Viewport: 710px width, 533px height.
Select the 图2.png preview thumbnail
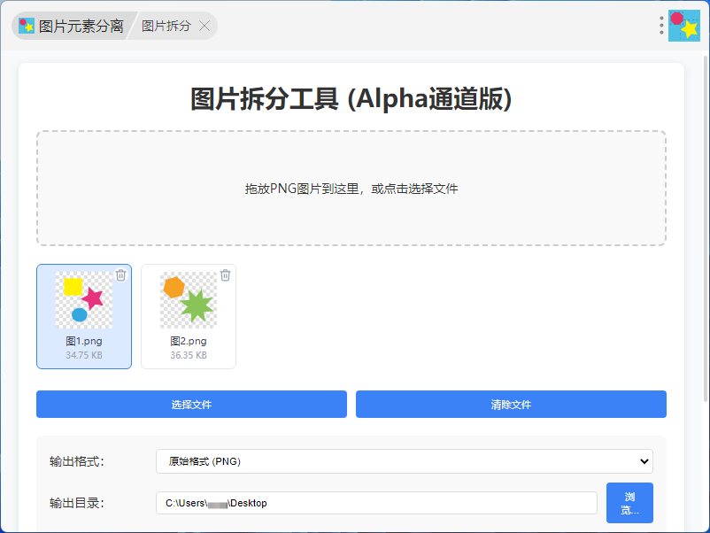(189, 300)
